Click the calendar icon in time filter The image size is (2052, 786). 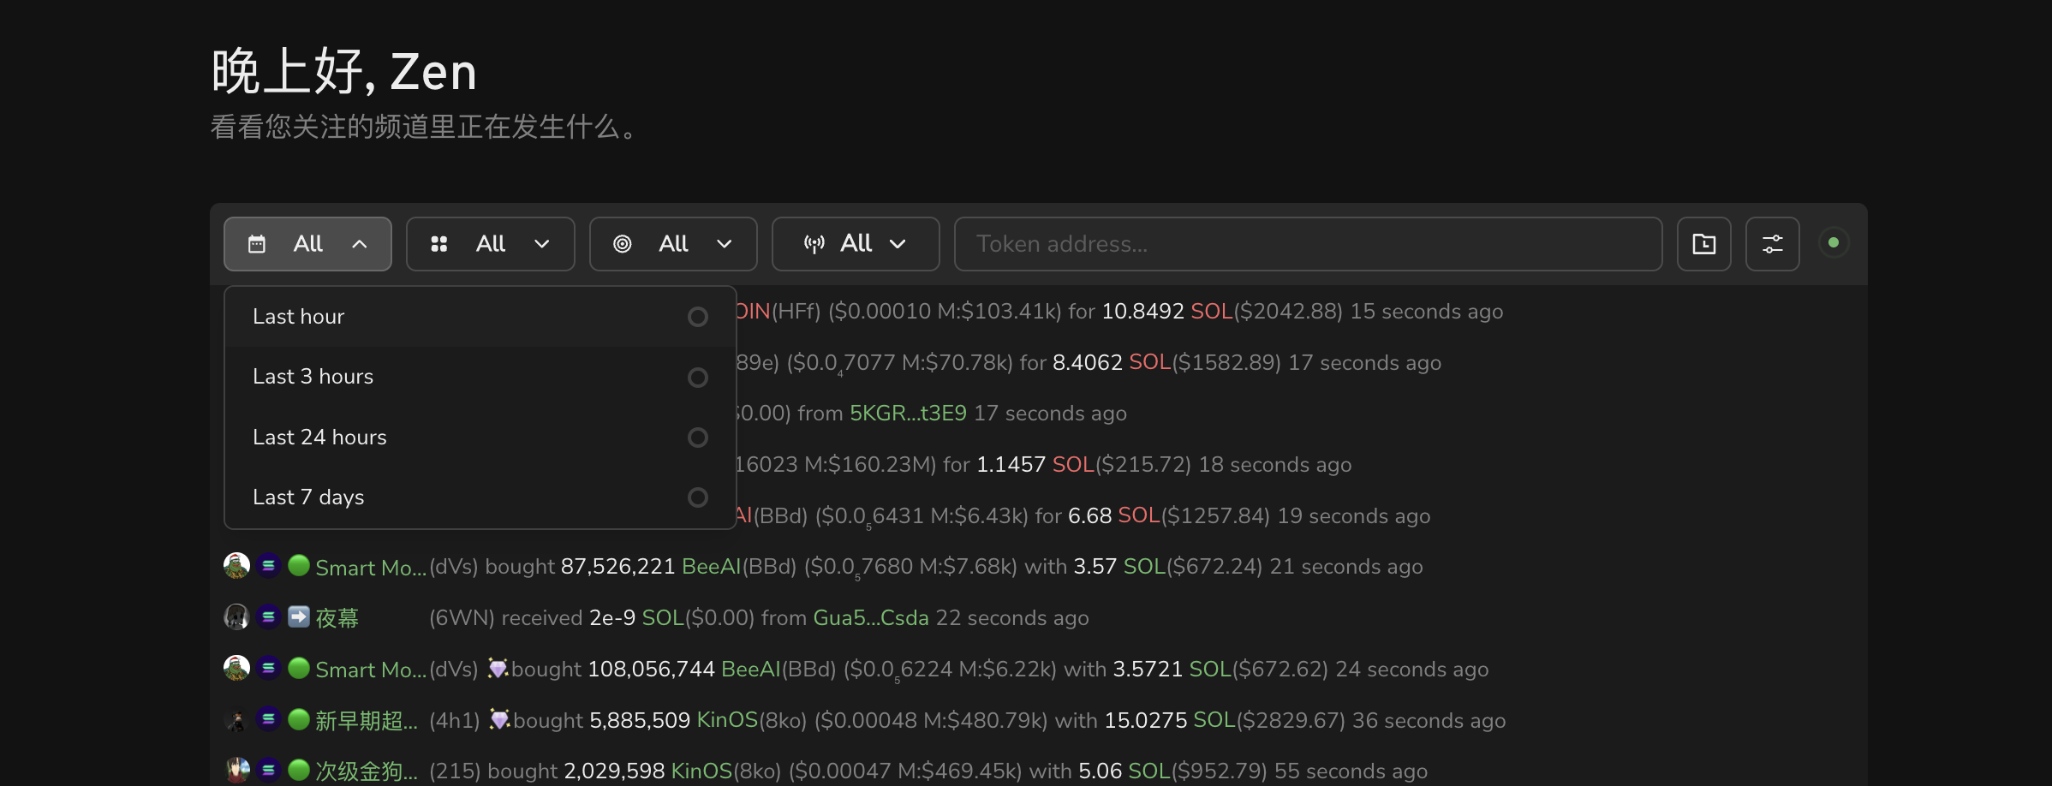256,244
